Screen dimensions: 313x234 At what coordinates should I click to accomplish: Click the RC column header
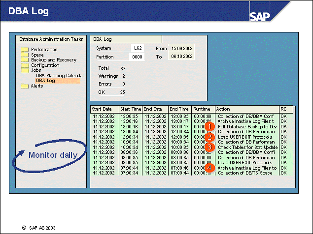284,109
